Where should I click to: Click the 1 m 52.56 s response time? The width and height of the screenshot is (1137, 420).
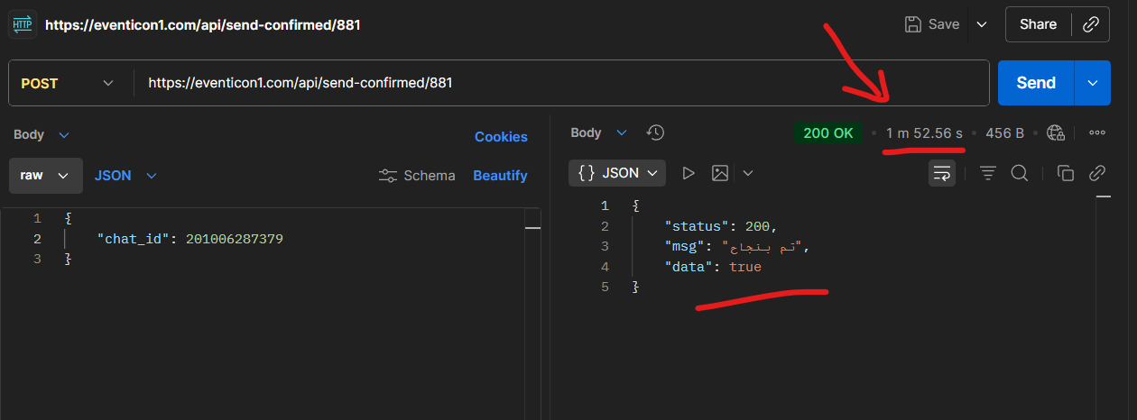(x=924, y=133)
